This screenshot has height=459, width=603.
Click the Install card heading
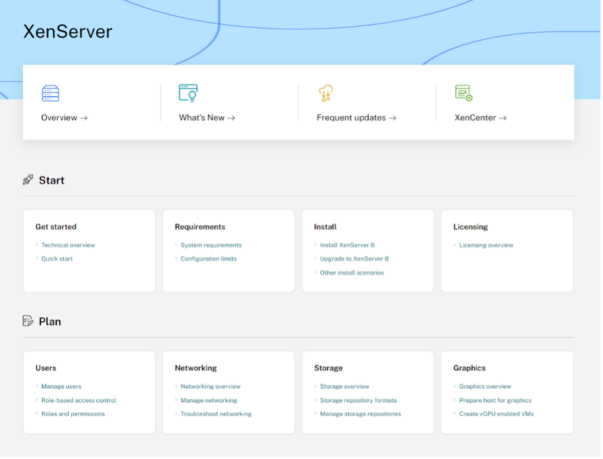325,227
